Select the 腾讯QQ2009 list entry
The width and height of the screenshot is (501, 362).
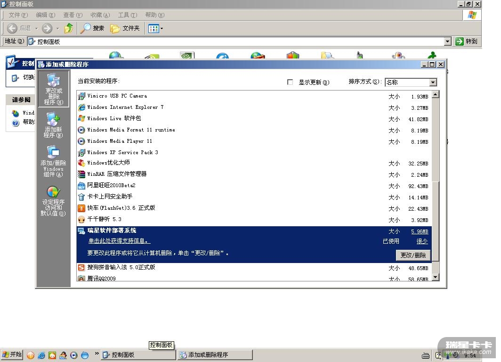(x=101, y=279)
